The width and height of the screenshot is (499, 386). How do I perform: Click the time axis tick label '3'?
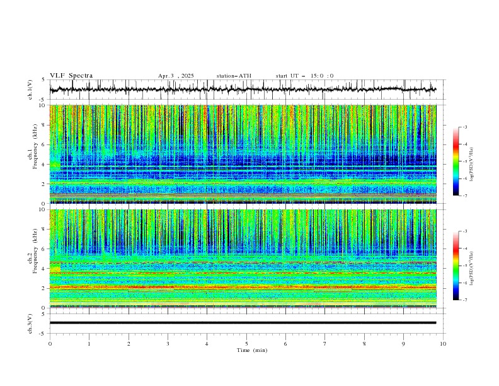pyautogui.click(x=168, y=344)
